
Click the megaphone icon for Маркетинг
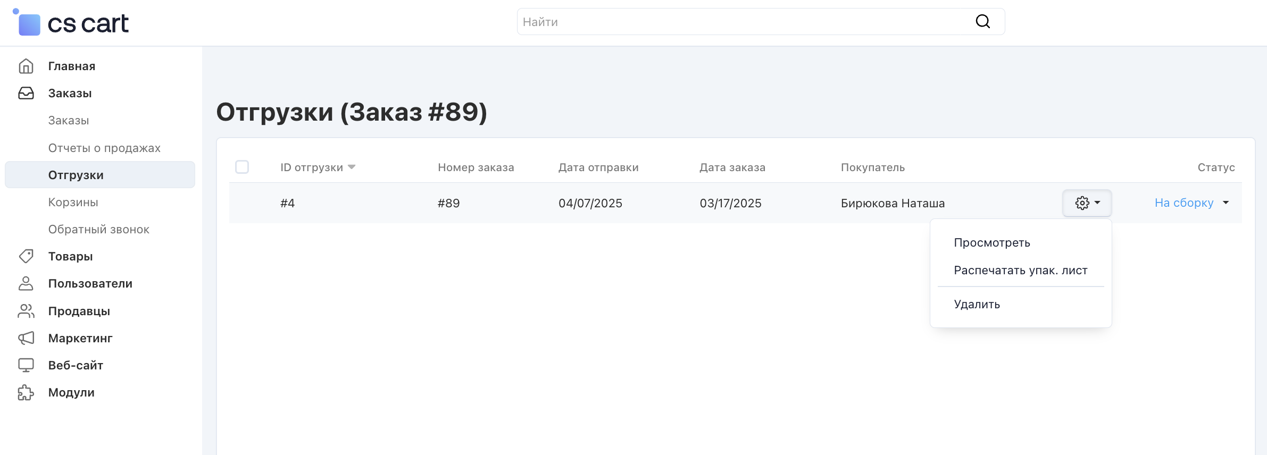coord(26,338)
